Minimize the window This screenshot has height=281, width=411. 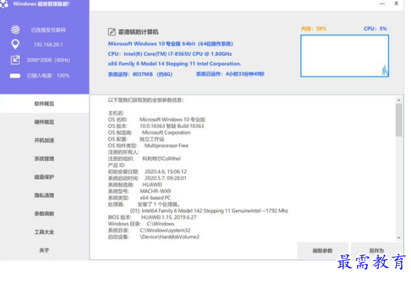(x=382, y=4)
